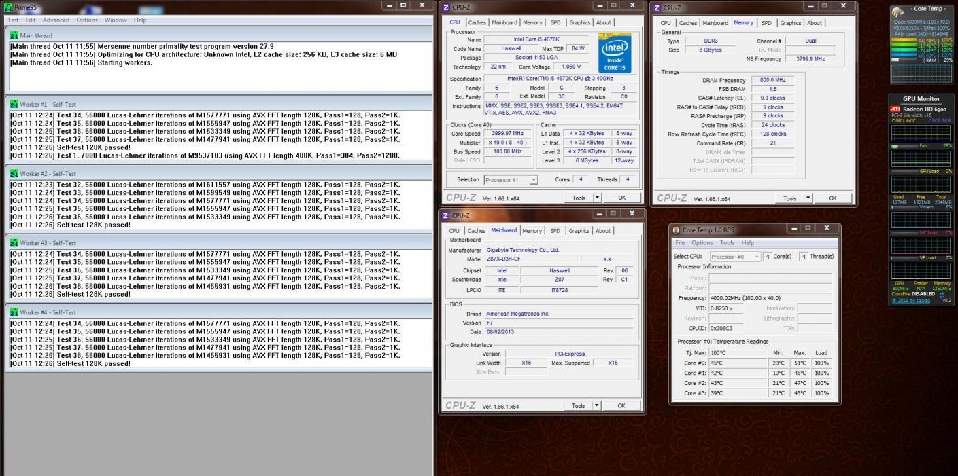Click OK button in CPU-Z CPU window
Image resolution: width=958 pixels, height=476 pixels.
click(621, 198)
